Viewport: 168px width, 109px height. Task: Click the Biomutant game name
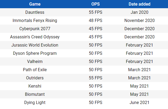click(x=35, y=94)
